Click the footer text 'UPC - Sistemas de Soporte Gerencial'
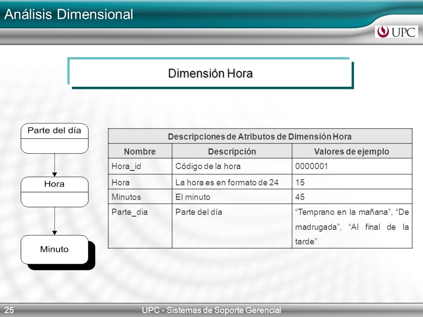 211,310
